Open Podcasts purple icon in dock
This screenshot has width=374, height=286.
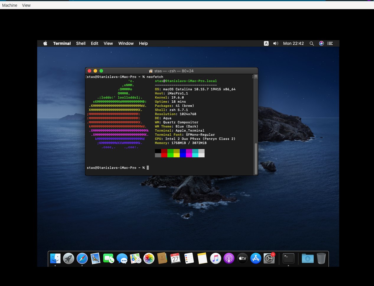click(229, 259)
